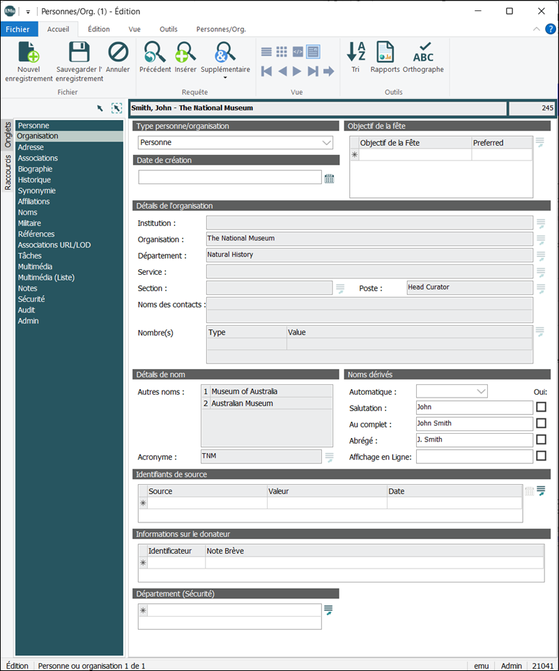Switch to contact sheet grid view icon

(x=282, y=52)
